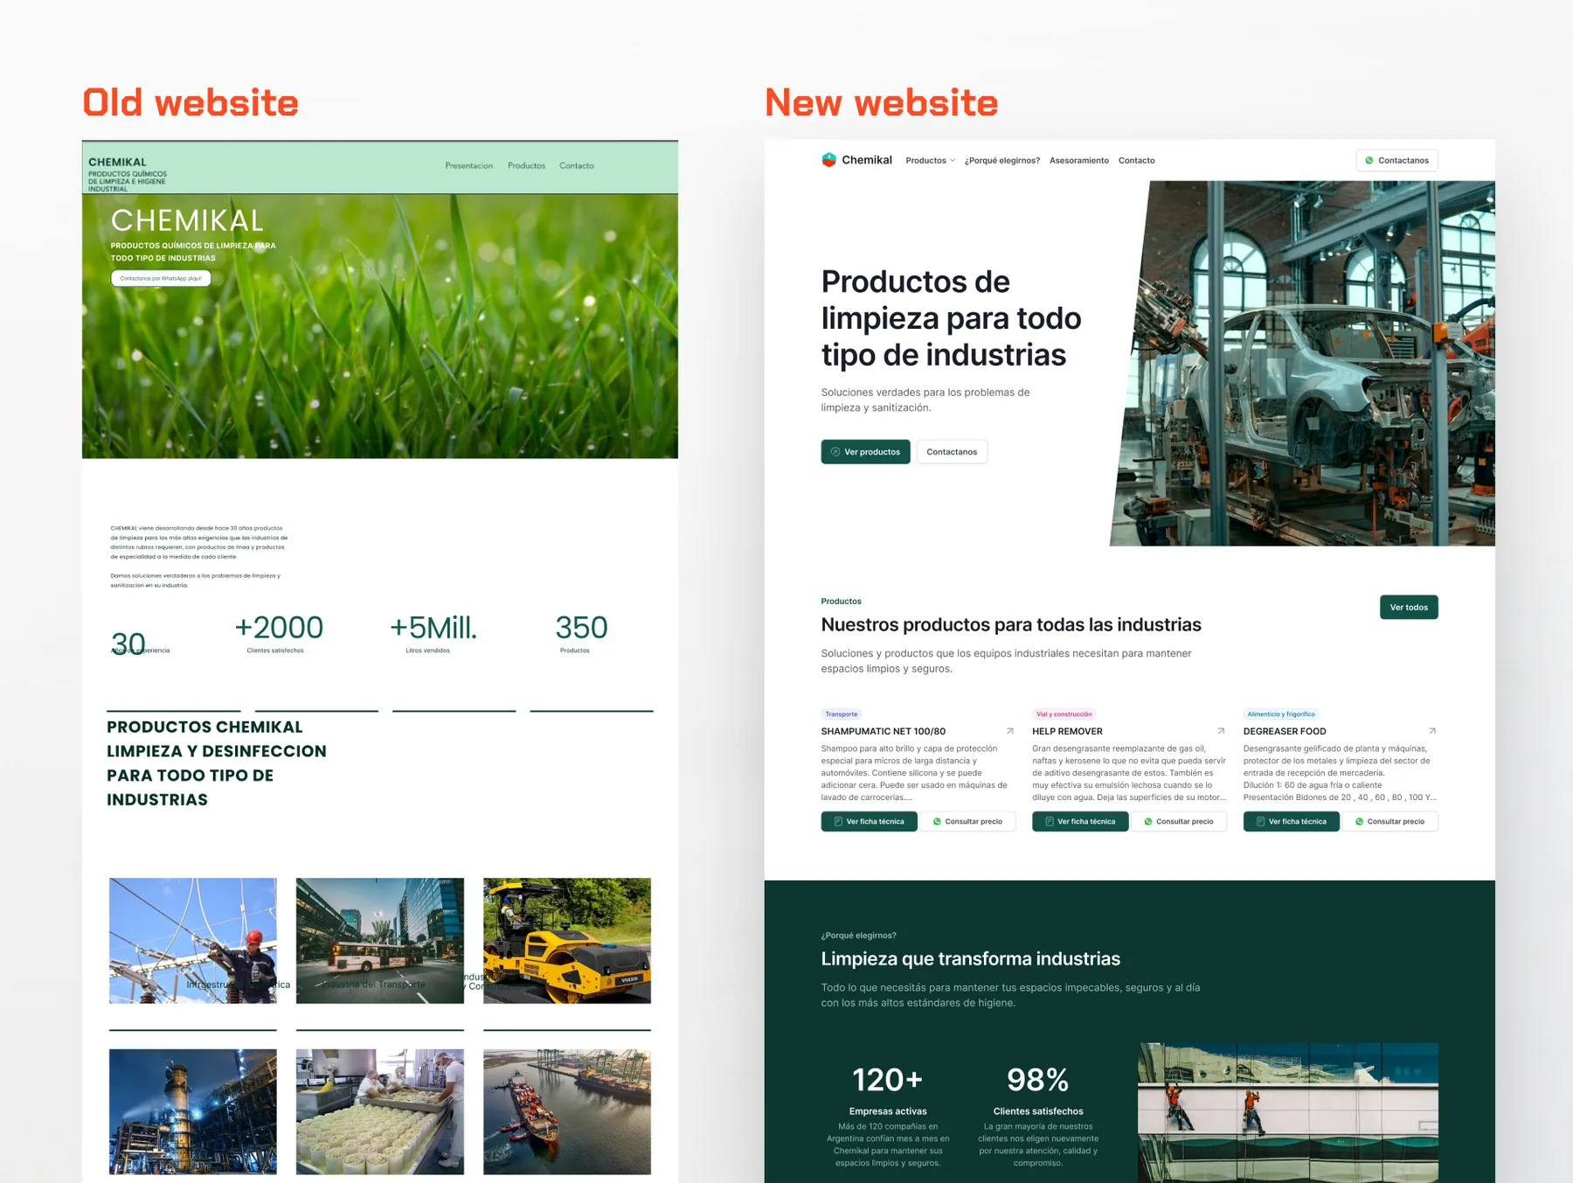Click the Contactanos button beside Ver productos

(952, 452)
